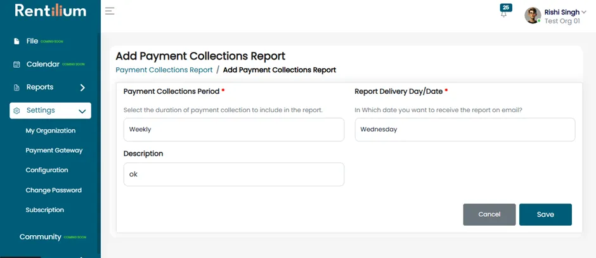Toggle the hamburger sidebar menu icon
Screen dimensions: 596x258
(110, 11)
